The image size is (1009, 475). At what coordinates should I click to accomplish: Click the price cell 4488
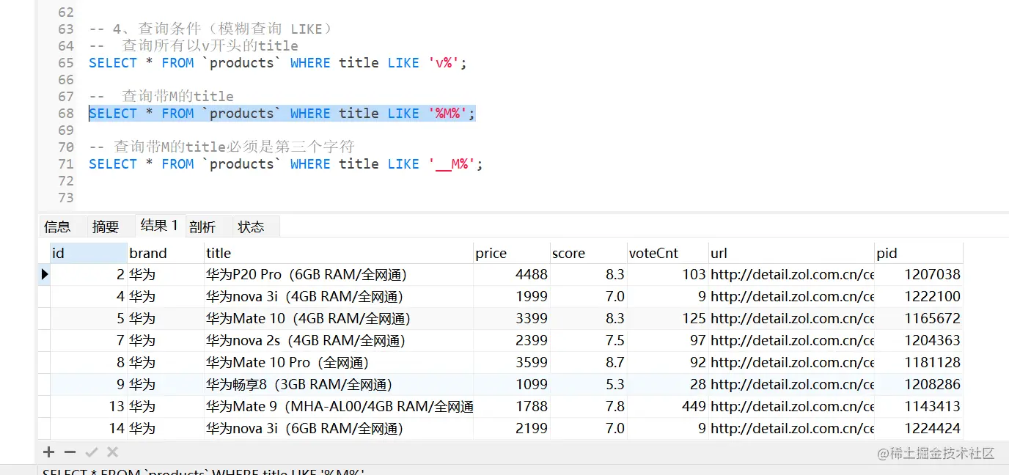pos(512,275)
